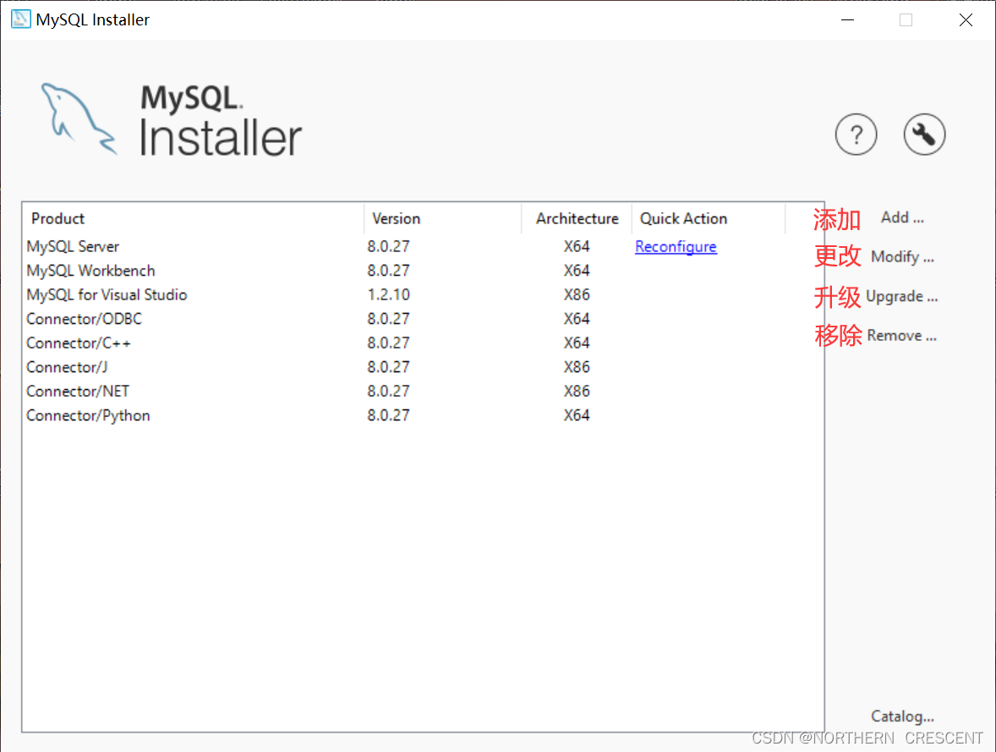Click X64 architecture of Connector/Python
The width and height of the screenshot is (996, 752).
(577, 415)
